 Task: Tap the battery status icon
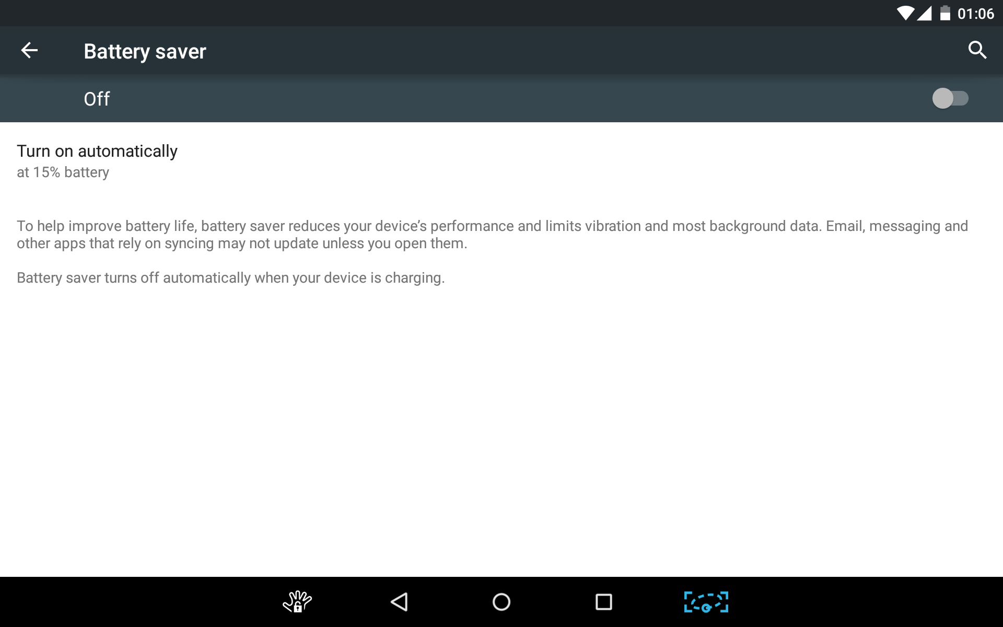(944, 13)
